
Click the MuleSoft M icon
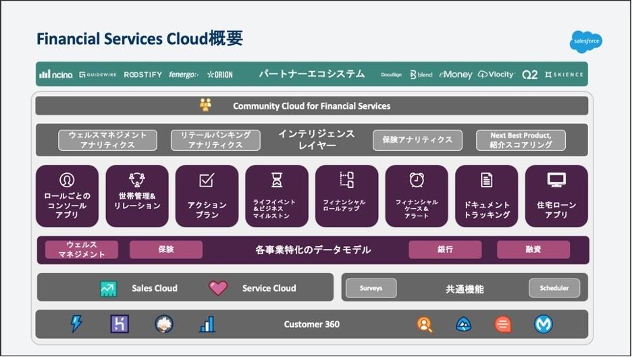(x=543, y=324)
